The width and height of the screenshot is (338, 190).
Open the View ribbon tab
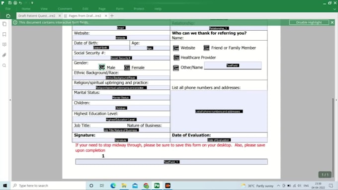(x=44, y=9)
